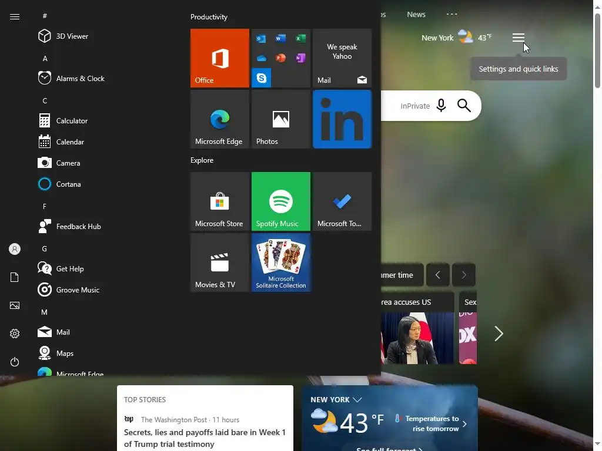This screenshot has width=602, height=451.
Task: Open 3D Viewer from the app list
Action: tap(63, 36)
